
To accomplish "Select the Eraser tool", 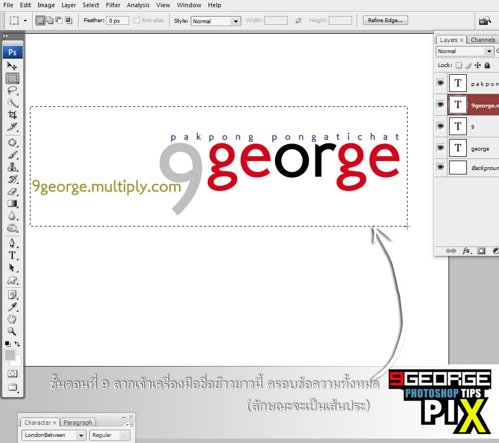I will 12,191.
